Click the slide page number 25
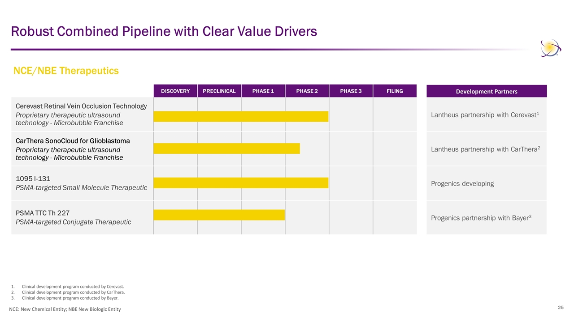 click(561, 307)
